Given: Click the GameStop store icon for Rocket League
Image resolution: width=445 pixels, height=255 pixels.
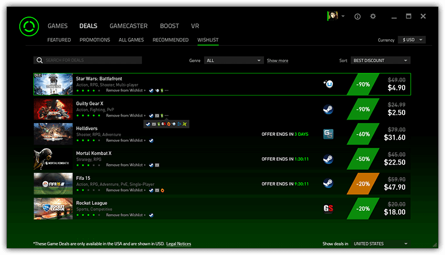Looking at the screenshot, I should click(328, 209).
